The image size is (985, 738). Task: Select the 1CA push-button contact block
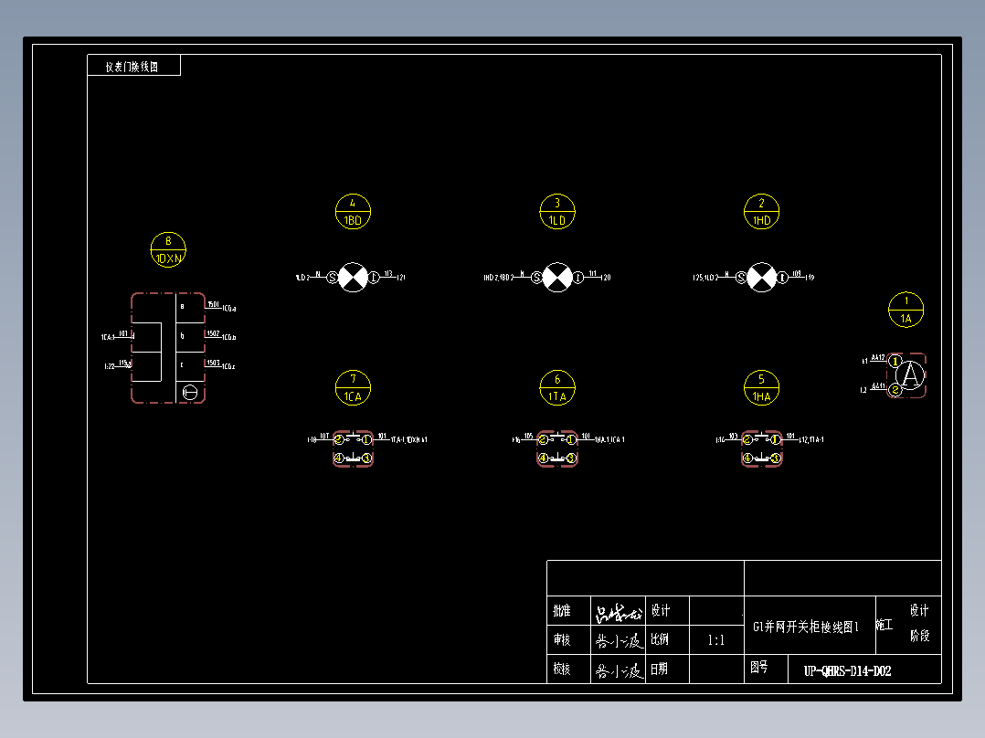pyautogui.click(x=353, y=448)
